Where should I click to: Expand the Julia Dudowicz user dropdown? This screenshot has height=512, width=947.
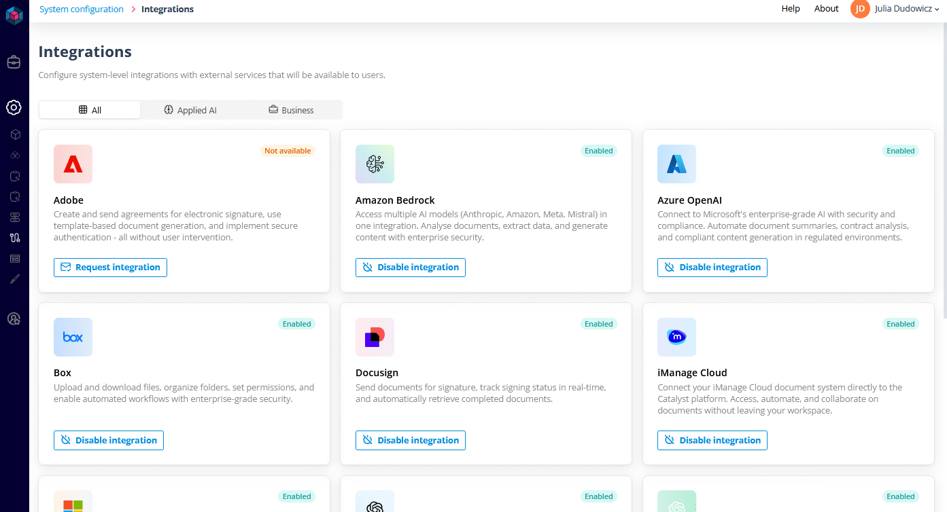(907, 9)
